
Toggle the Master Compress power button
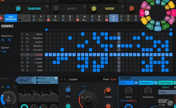[x=155, y=83]
